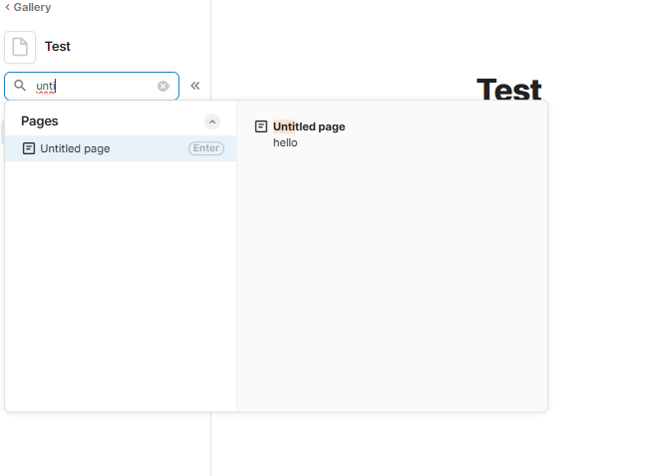Click the Gallery back link
654x476 pixels.
32,7
